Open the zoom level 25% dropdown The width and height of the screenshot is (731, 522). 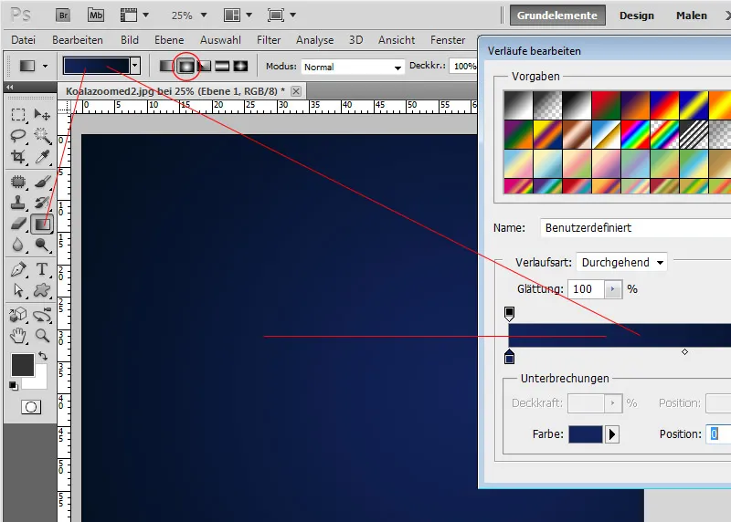click(x=203, y=15)
